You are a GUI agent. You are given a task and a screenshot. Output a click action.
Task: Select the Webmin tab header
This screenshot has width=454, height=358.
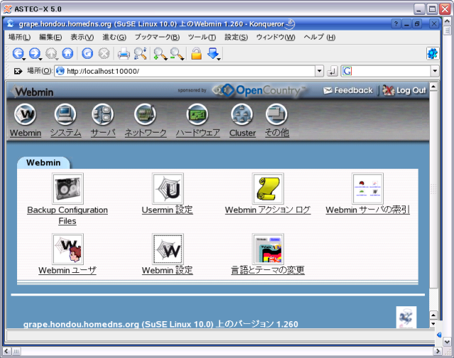coord(43,162)
